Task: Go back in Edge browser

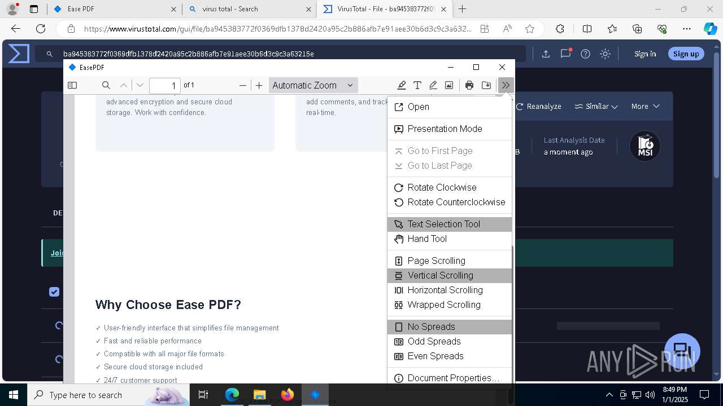Action: (16, 29)
